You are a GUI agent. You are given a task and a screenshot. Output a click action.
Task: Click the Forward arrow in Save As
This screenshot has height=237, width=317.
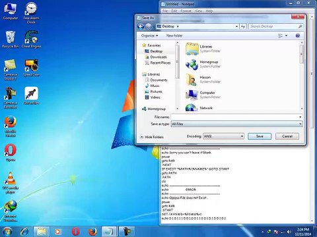pos(149,26)
